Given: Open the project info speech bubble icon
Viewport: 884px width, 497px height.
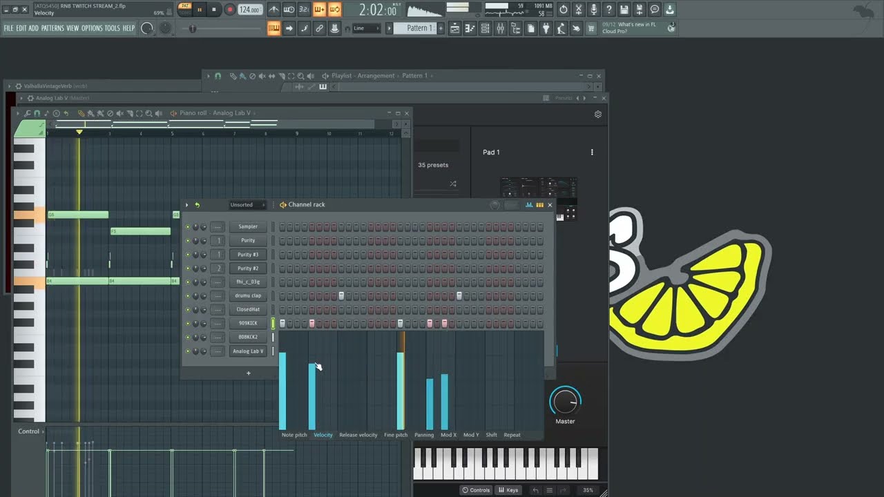Looking at the screenshot, I should click(x=655, y=10).
